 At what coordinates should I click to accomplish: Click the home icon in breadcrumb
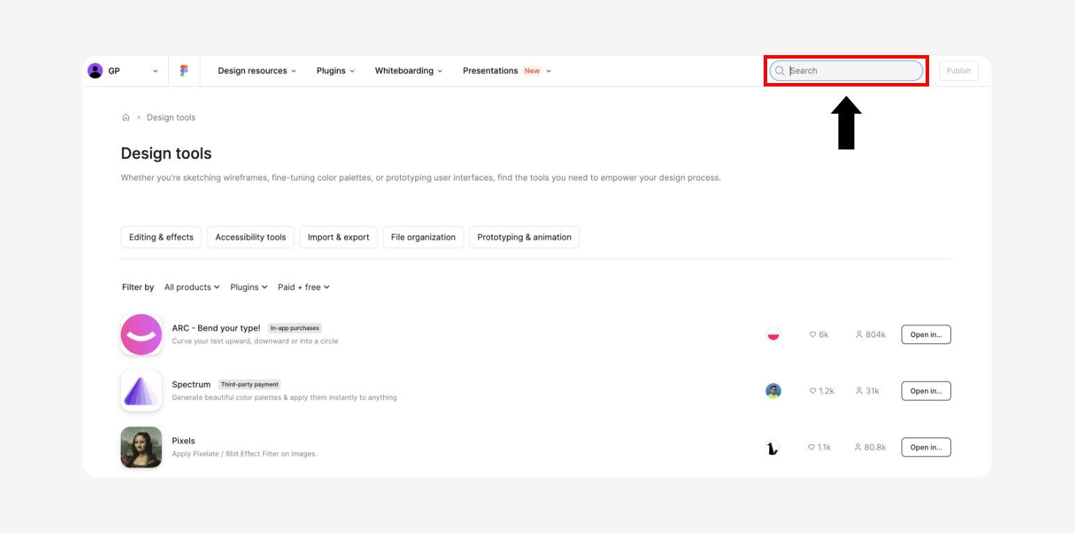126,118
